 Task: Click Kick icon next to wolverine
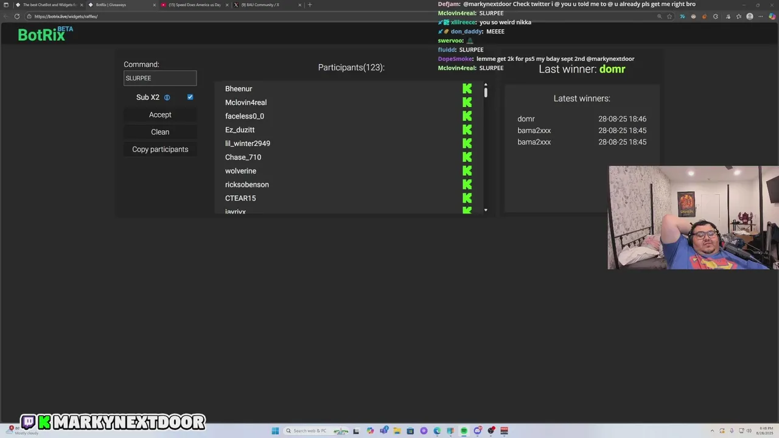pyautogui.click(x=467, y=171)
